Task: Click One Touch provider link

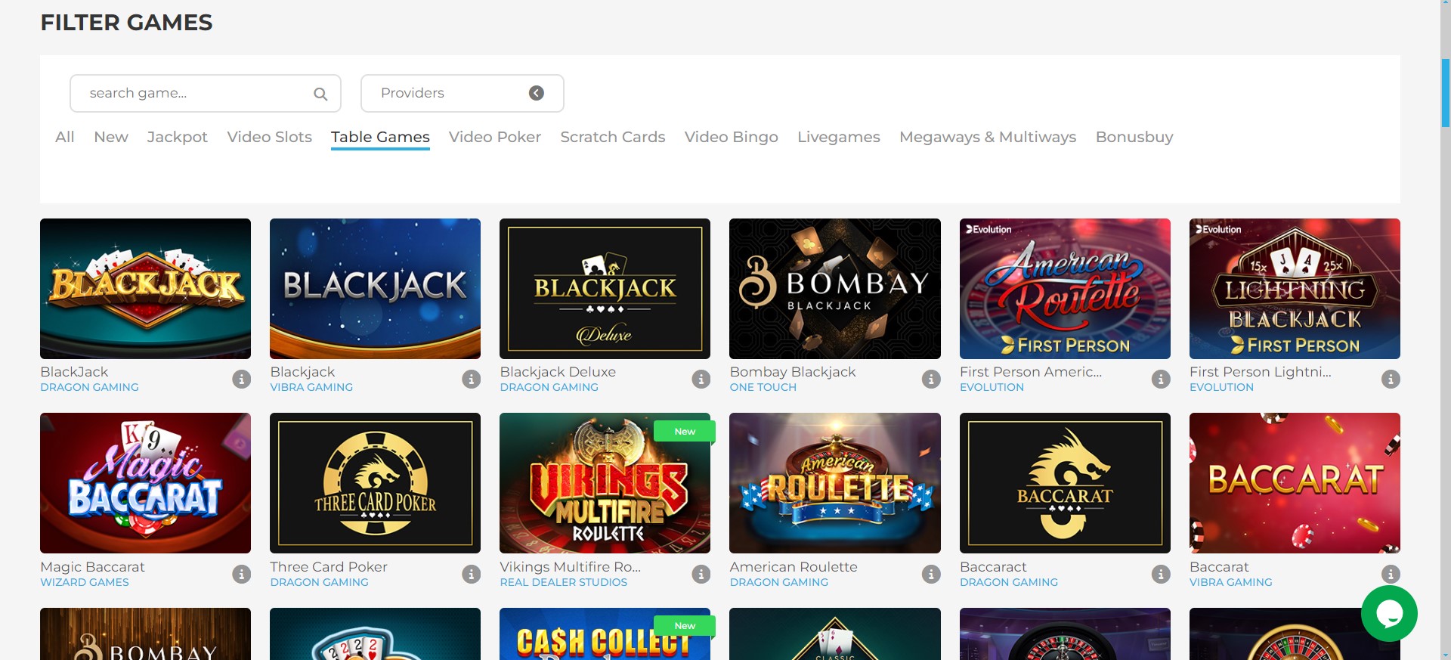Action: pyautogui.click(x=763, y=387)
